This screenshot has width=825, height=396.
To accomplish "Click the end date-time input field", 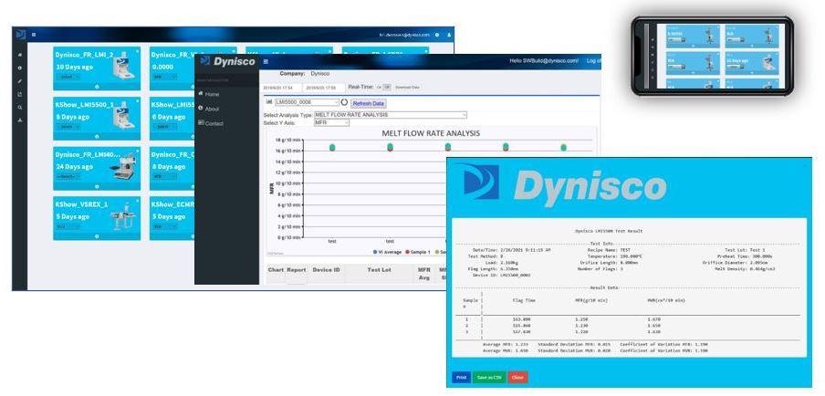I will click(325, 88).
